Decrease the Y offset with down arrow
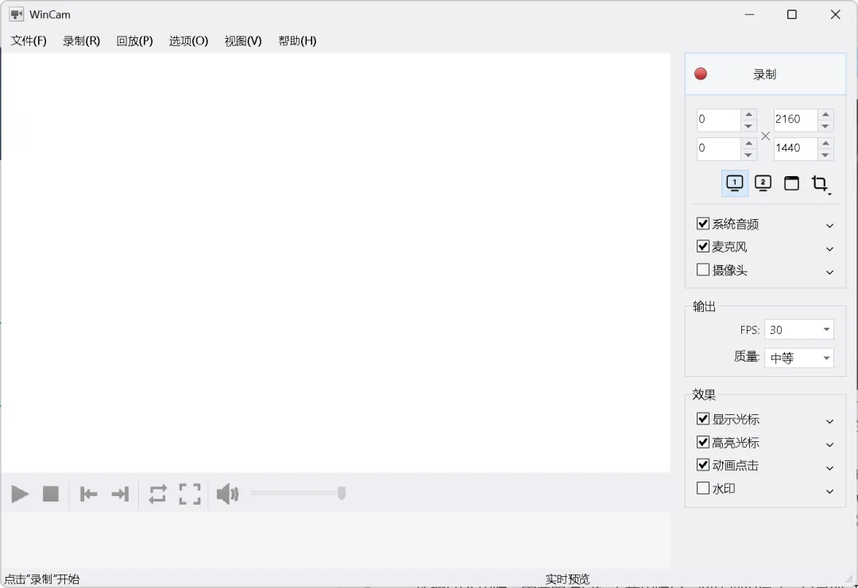 (x=748, y=155)
